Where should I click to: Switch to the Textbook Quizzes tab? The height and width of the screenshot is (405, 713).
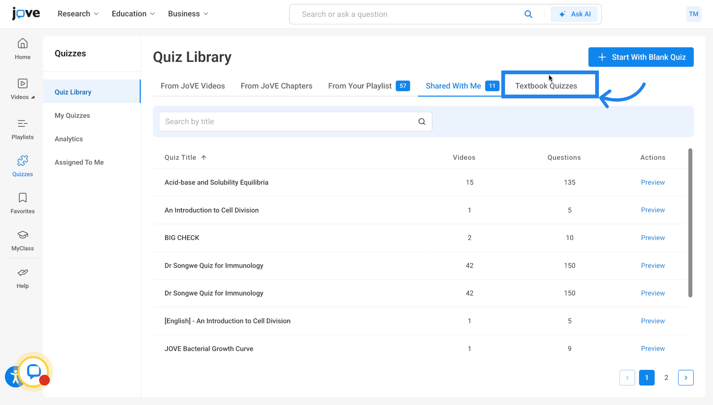(546, 86)
